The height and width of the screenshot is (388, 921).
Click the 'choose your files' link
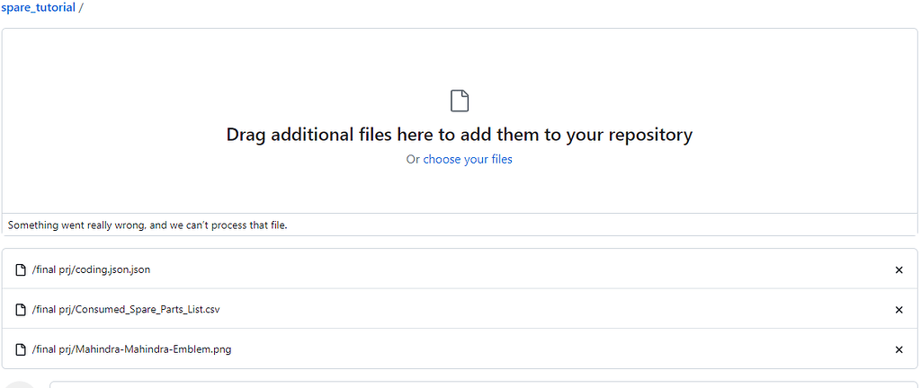click(468, 159)
